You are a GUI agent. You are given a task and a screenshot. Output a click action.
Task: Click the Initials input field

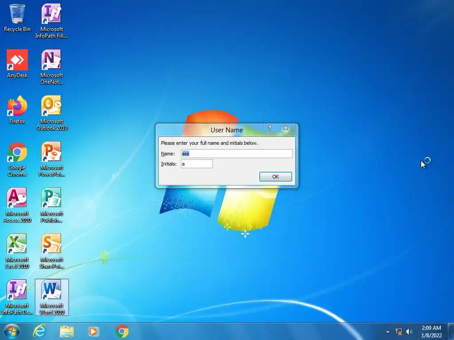(196, 164)
